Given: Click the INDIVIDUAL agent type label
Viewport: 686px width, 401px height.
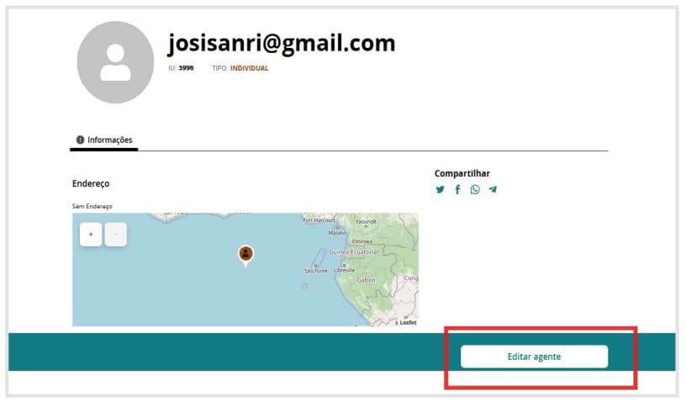Looking at the screenshot, I should pyautogui.click(x=249, y=68).
